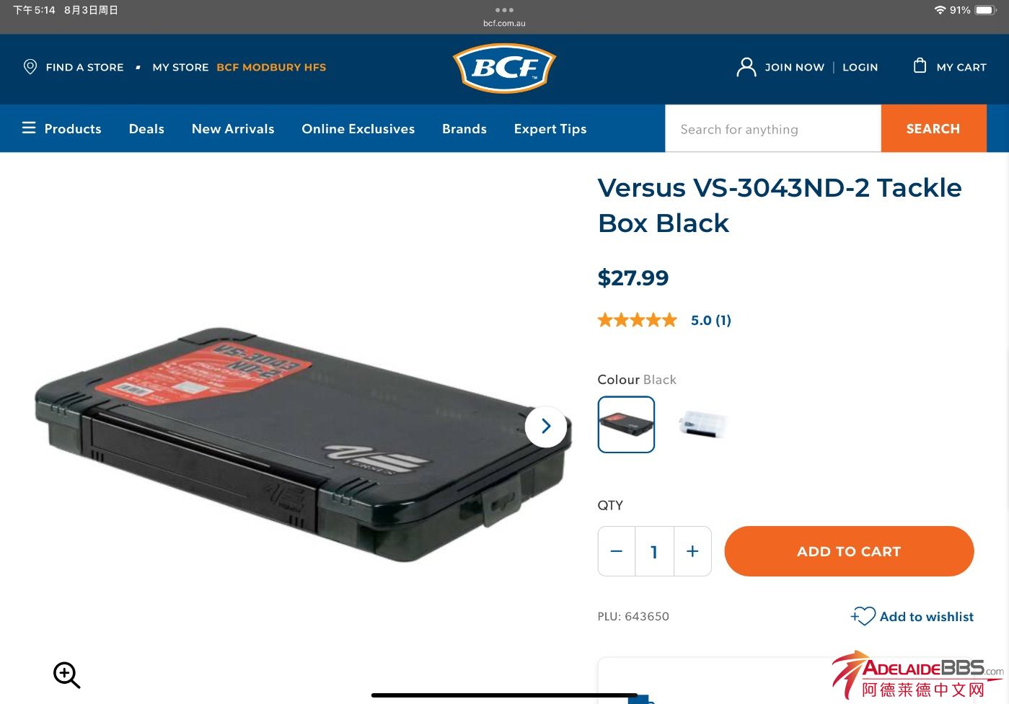Click the user account profile icon
The image size is (1009, 704).
point(746,67)
